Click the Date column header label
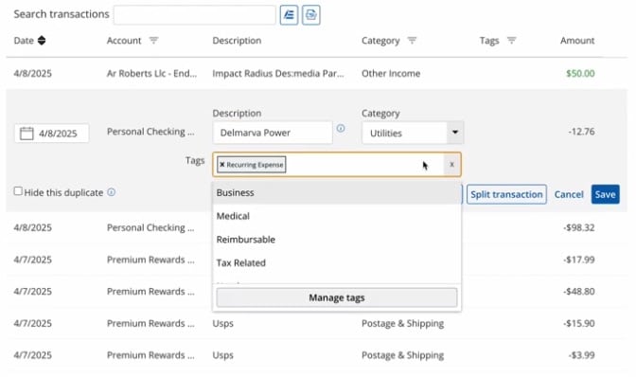This screenshot has height=377, width=636. pos(24,41)
